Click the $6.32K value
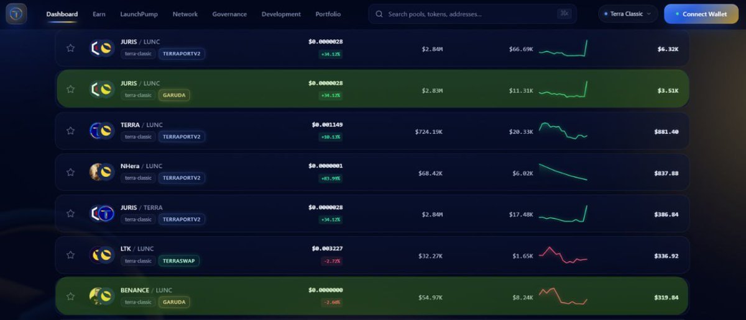 click(668, 49)
